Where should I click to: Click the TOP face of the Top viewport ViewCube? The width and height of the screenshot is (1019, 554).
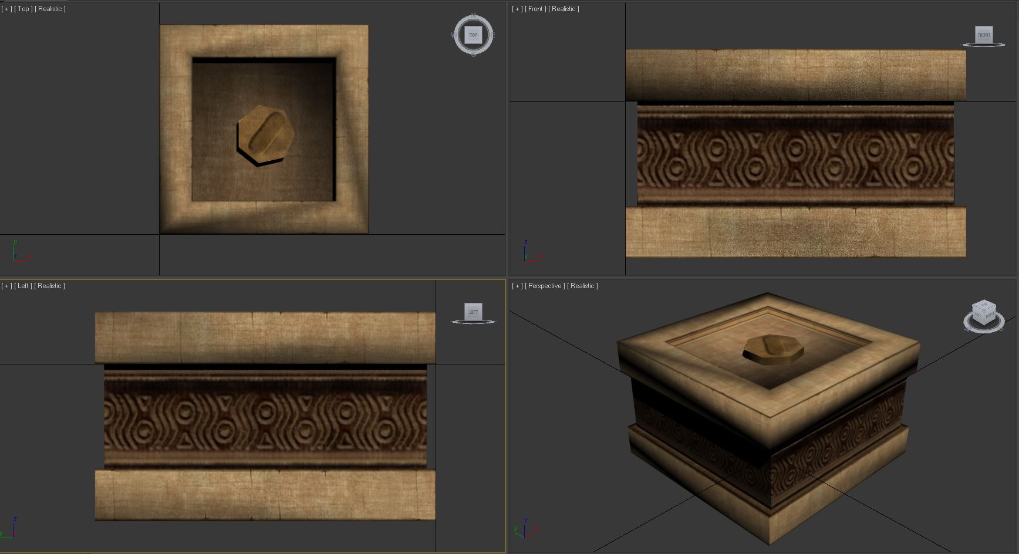473,35
